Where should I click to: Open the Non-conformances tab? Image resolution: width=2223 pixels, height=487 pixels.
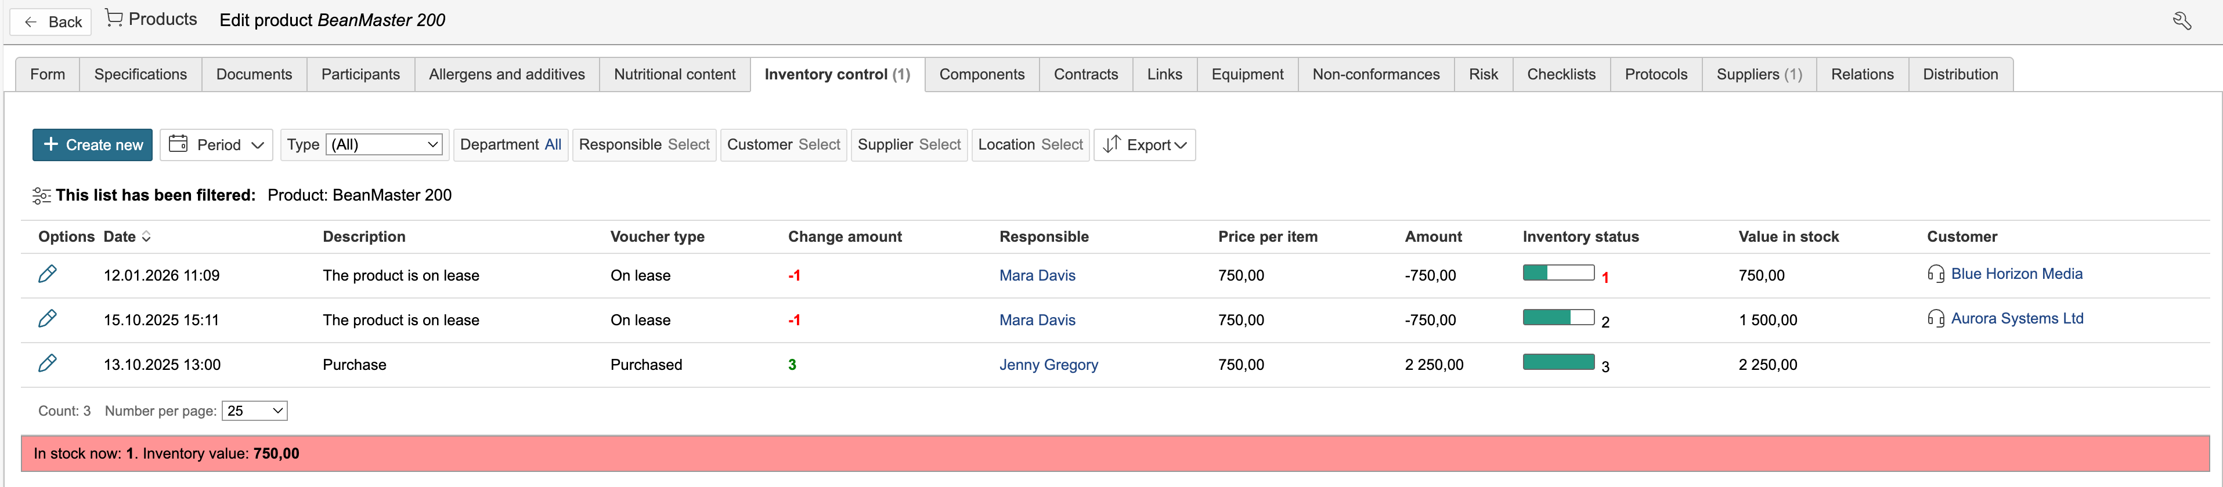coord(1376,74)
